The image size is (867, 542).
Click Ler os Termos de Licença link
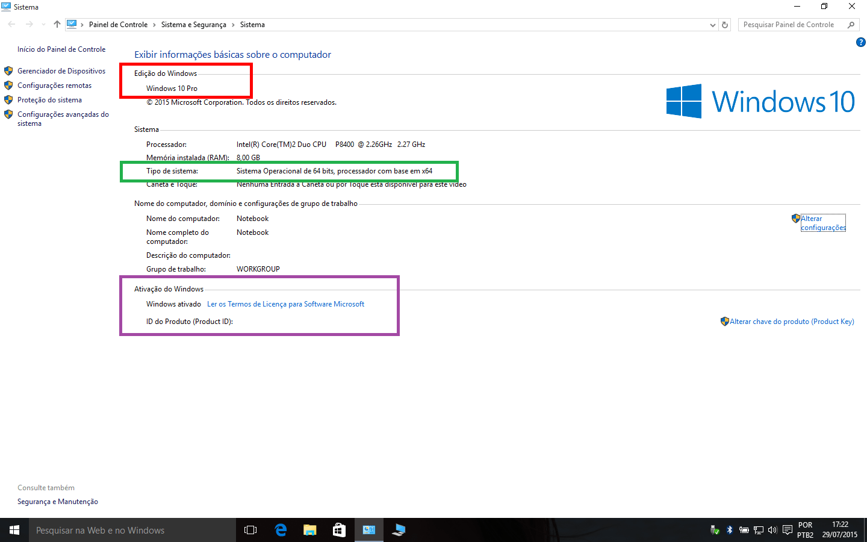click(x=285, y=304)
